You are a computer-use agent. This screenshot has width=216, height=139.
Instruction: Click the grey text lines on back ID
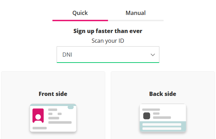pyautogui.click(x=157, y=114)
